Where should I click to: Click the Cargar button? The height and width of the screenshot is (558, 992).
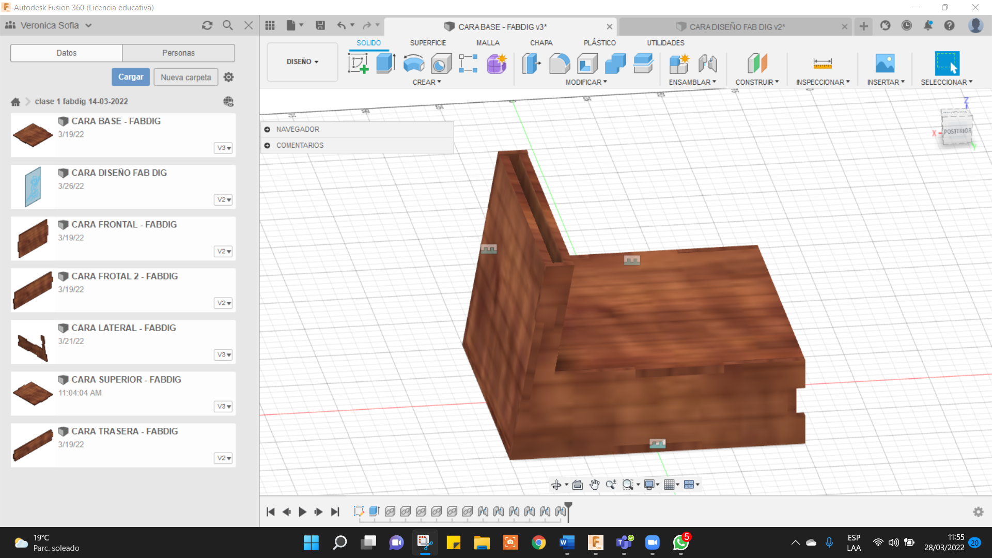(x=131, y=77)
